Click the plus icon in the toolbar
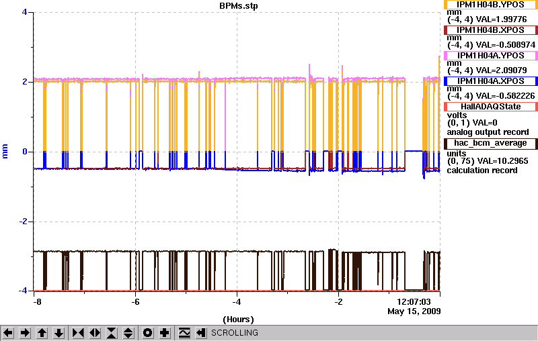The width and height of the screenshot is (538, 341). pos(165,333)
